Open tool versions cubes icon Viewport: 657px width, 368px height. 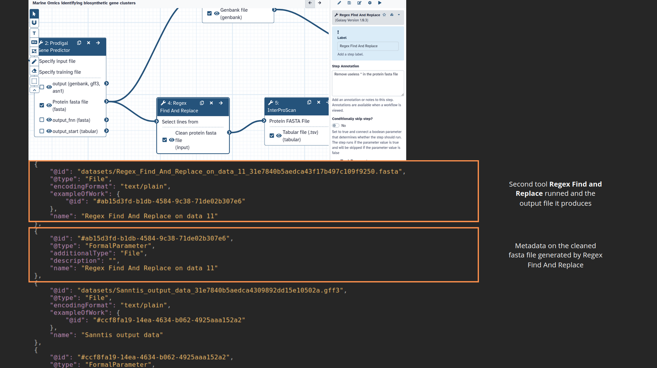pyautogui.click(x=392, y=15)
